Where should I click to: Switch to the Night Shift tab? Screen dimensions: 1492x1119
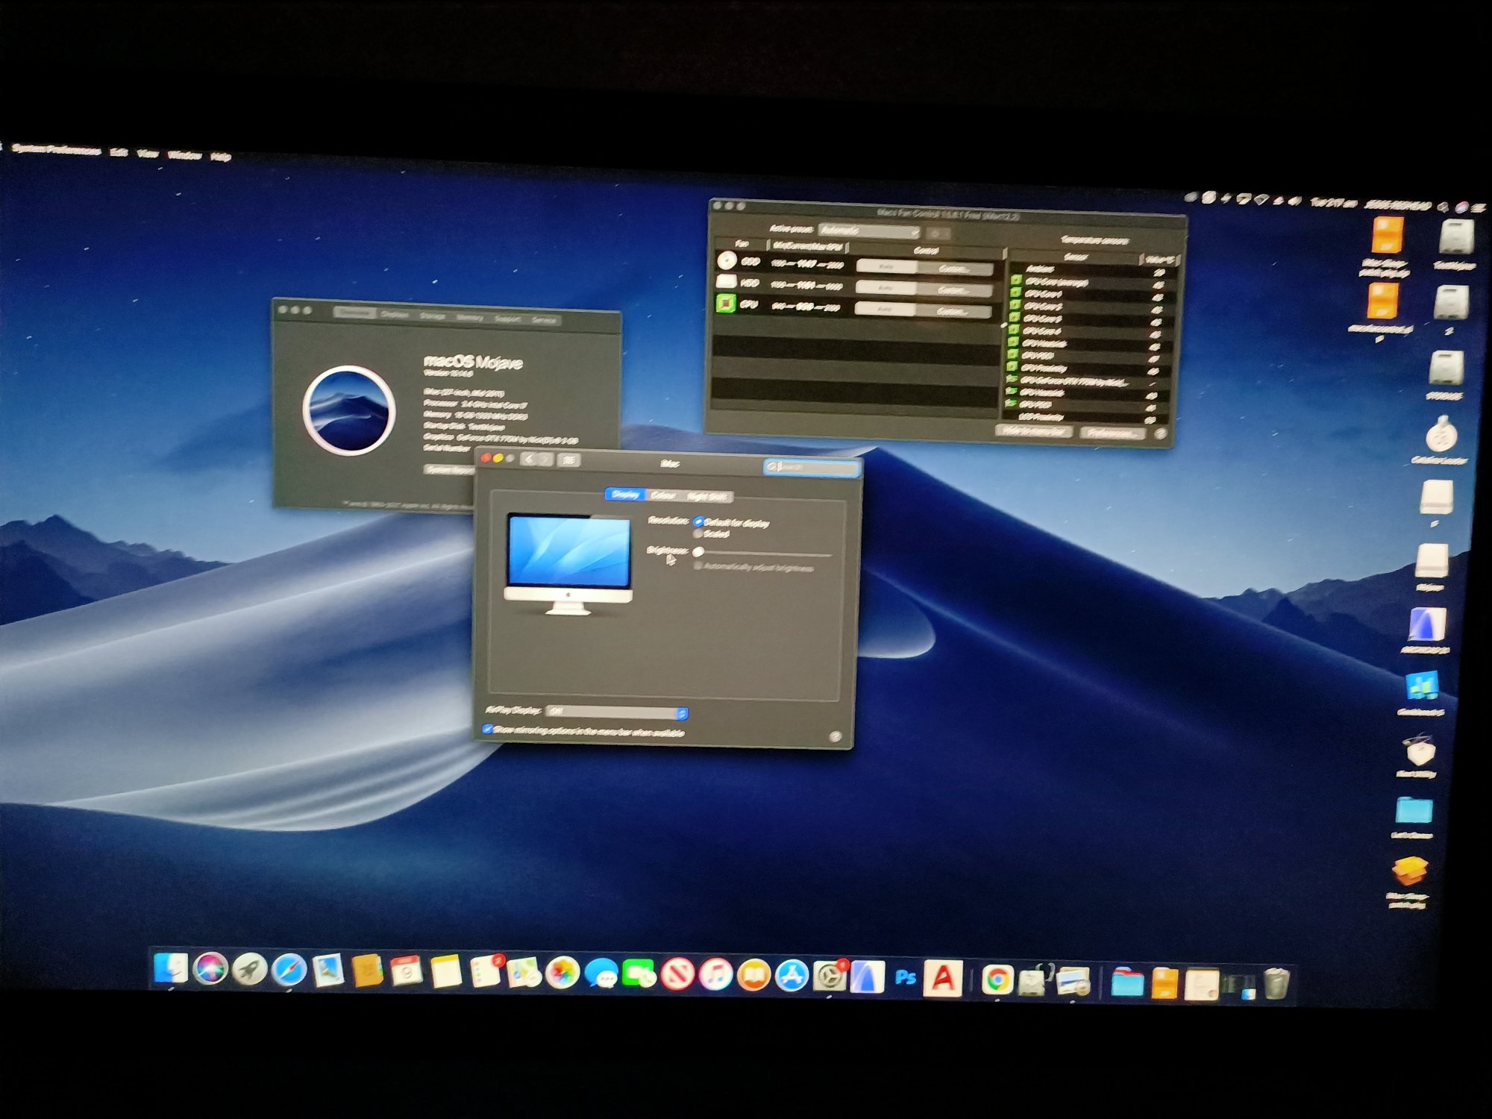(706, 497)
